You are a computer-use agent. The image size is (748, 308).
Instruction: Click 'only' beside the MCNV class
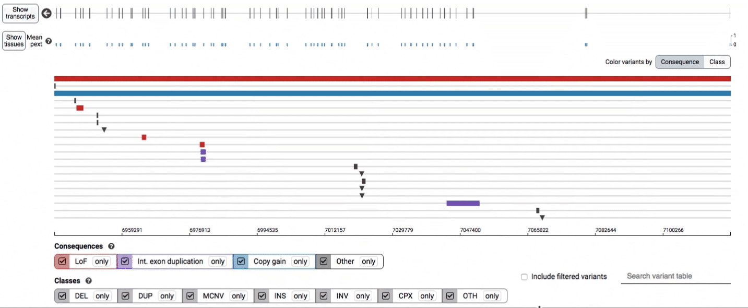238,296
